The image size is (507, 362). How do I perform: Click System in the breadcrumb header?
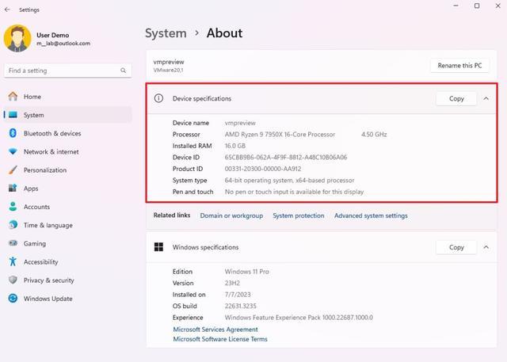point(166,33)
